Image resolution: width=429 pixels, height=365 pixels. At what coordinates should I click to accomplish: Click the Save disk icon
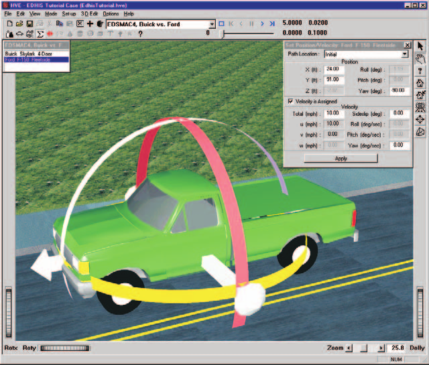tap(29, 24)
